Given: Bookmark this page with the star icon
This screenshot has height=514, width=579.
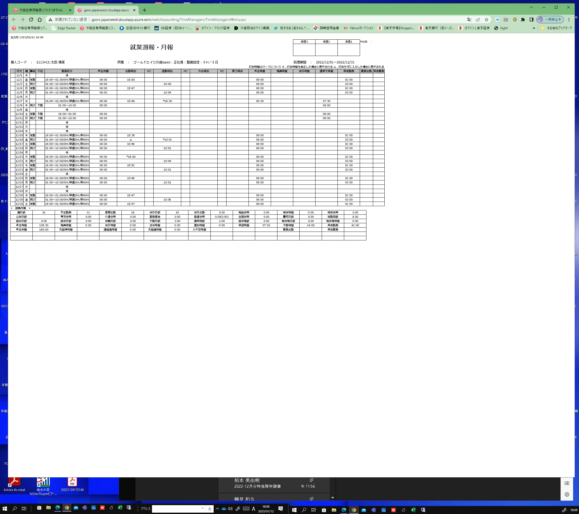Looking at the screenshot, I should coord(486,20).
